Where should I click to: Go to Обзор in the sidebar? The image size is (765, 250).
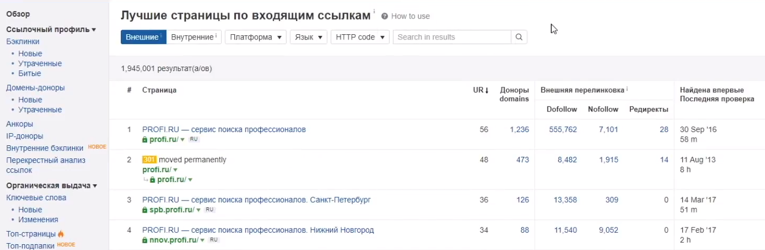click(x=18, y=14)
